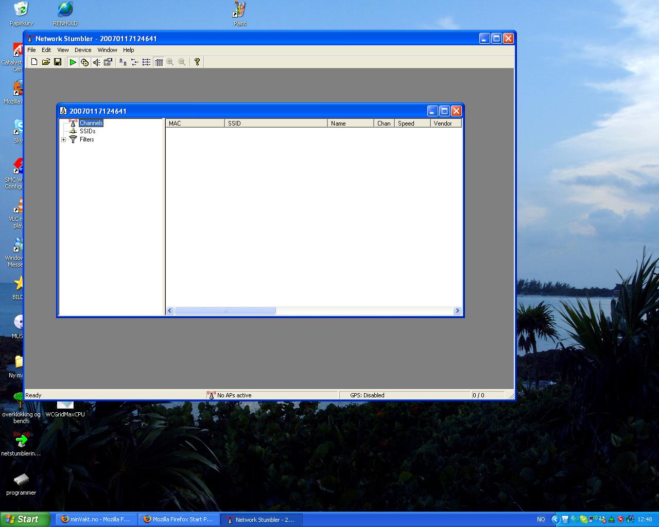The width and height of the screenshot is (659, 527).
Task: Select the overklokking og bench icon
Action: click(x=21, y=408)
